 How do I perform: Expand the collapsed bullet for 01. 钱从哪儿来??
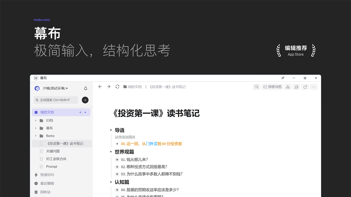[x=117, y=160]
